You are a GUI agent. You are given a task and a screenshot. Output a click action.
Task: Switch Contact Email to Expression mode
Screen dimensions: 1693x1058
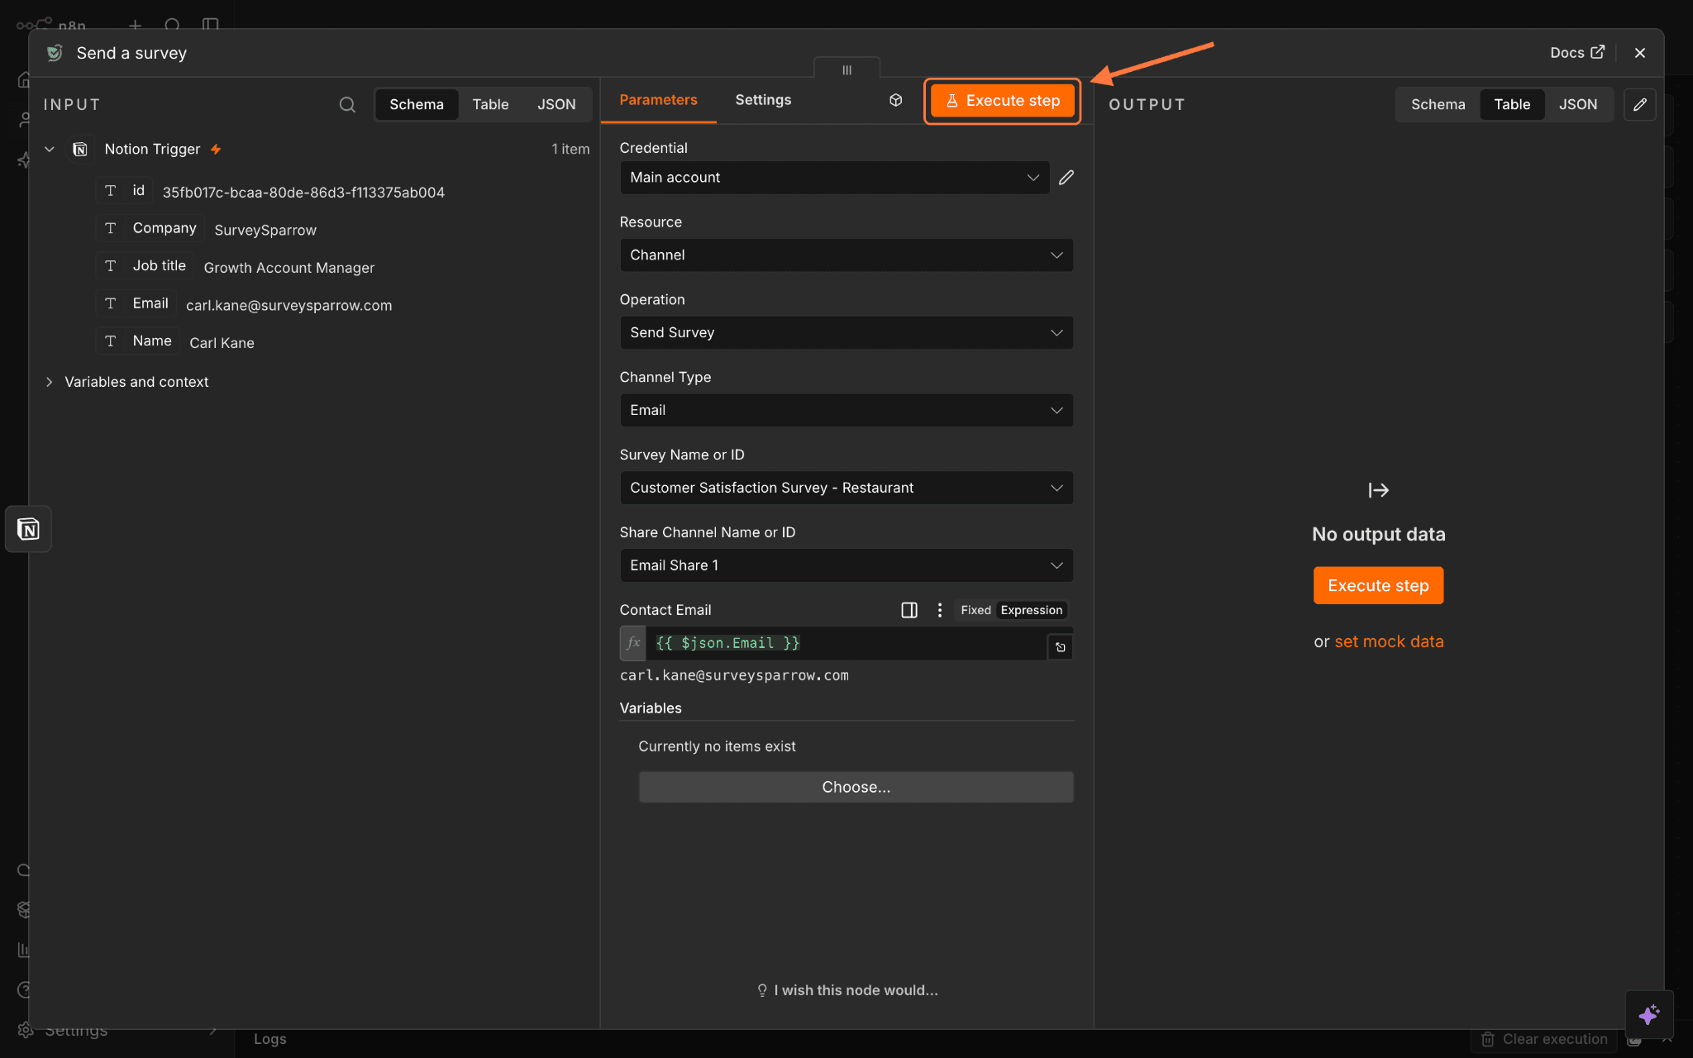click(1031, 610)
